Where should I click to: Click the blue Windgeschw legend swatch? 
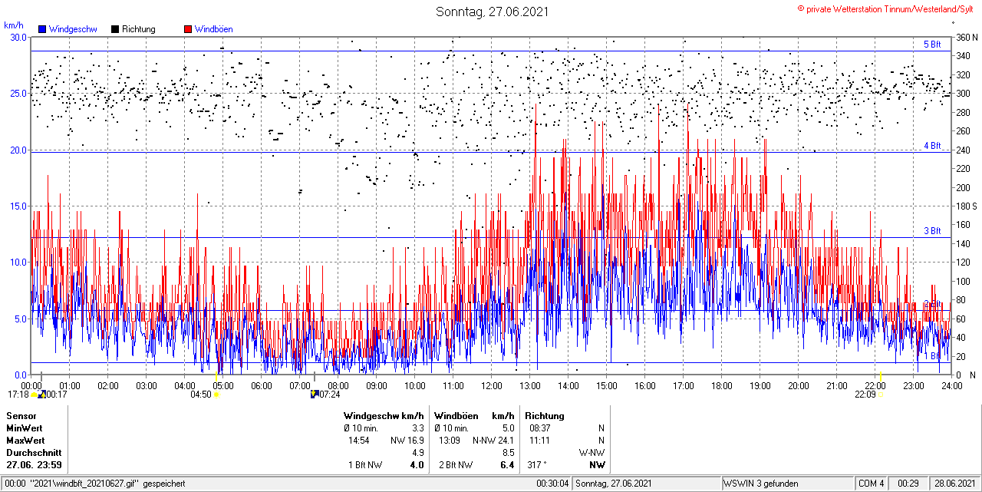[x=42, y=29]
